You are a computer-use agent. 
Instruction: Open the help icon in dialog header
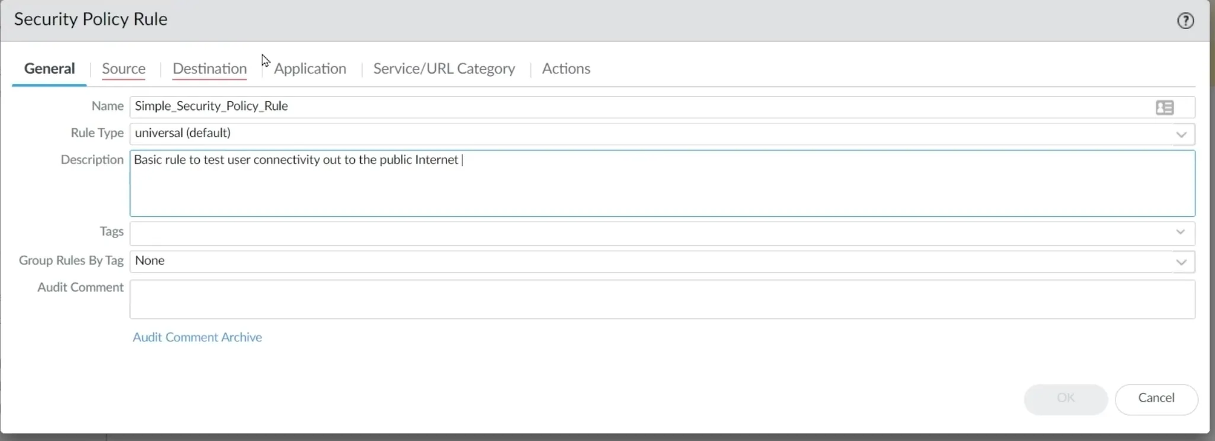coord(1185,21)
